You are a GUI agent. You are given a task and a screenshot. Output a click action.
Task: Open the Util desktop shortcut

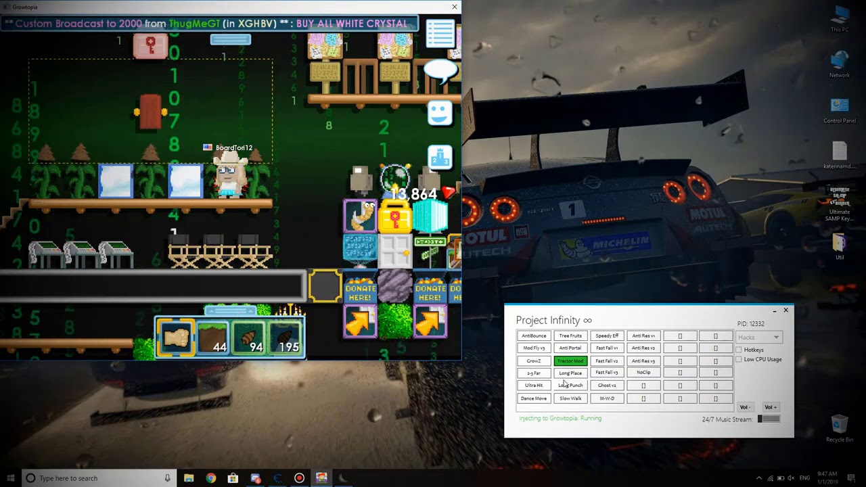tap(840, 246)
